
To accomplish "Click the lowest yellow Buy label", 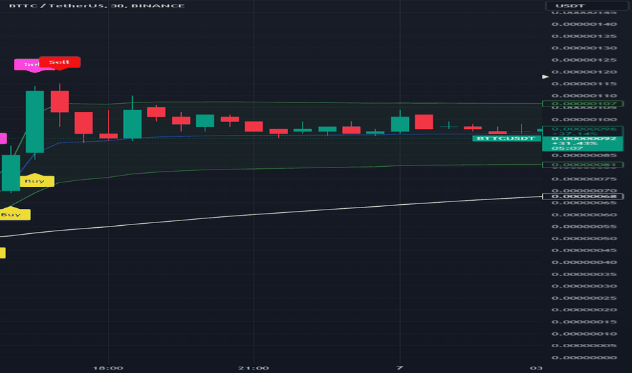I will [x=3, y=253].
